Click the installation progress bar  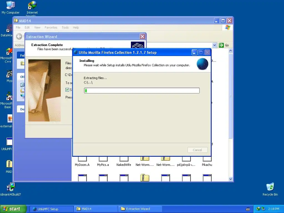(142, 91)
